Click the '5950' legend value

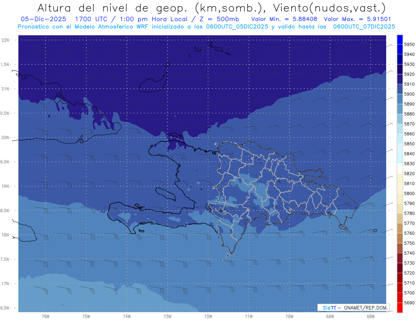[409, 44]
